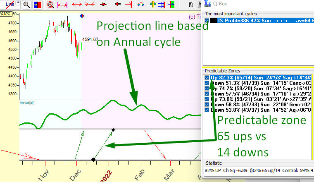Toggle checkbox for Up 82.3% (65/14) zone
The image size is (314, 182).
[207, 78]
